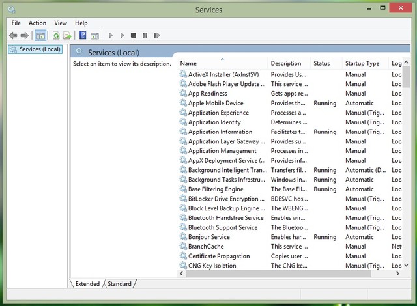Select the Extended tab
Screen dimensions: 417x306
pyautogui.click(x=87, y=284)
